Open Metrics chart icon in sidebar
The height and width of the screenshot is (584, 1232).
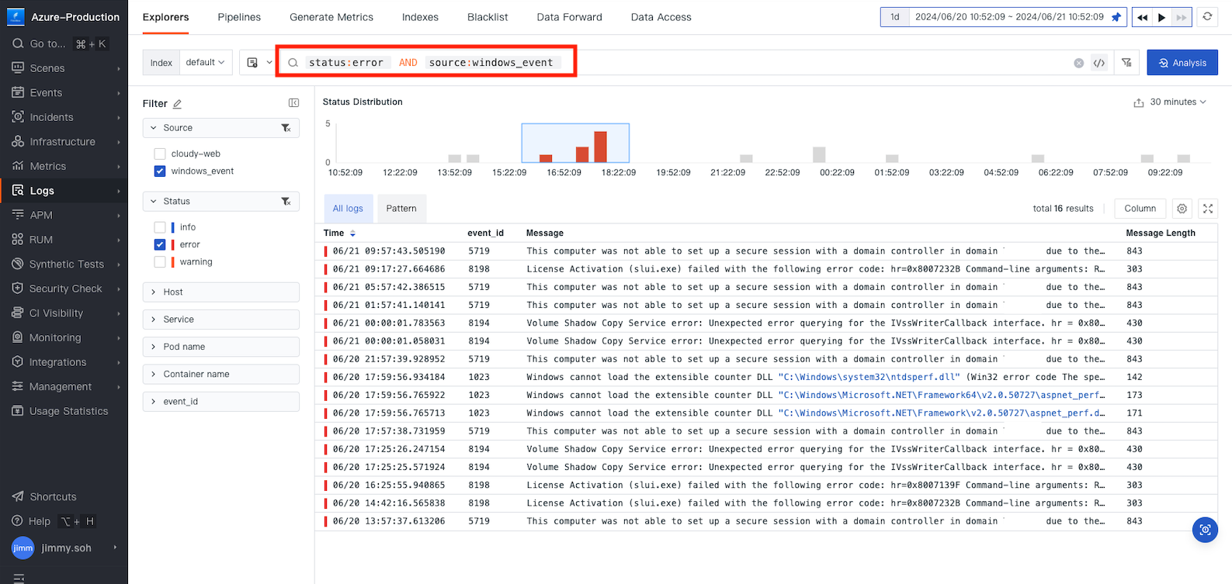click(x=17, y=166)
